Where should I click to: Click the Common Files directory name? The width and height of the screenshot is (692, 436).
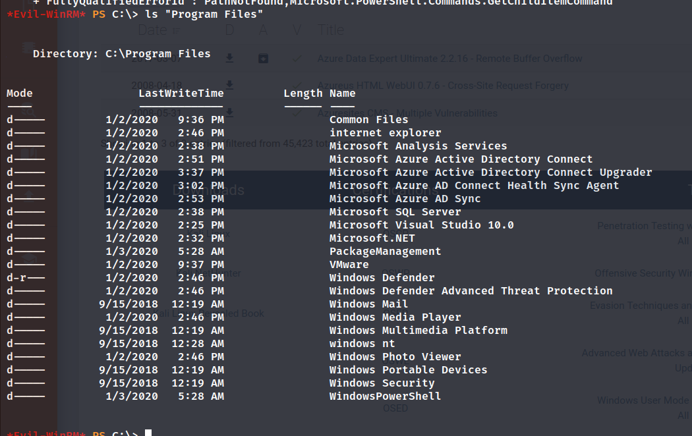click(368, 120)
